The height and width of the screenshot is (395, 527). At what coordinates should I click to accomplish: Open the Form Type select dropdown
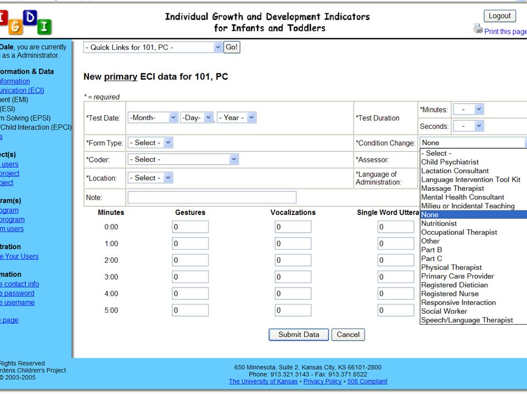coord(150,143)
